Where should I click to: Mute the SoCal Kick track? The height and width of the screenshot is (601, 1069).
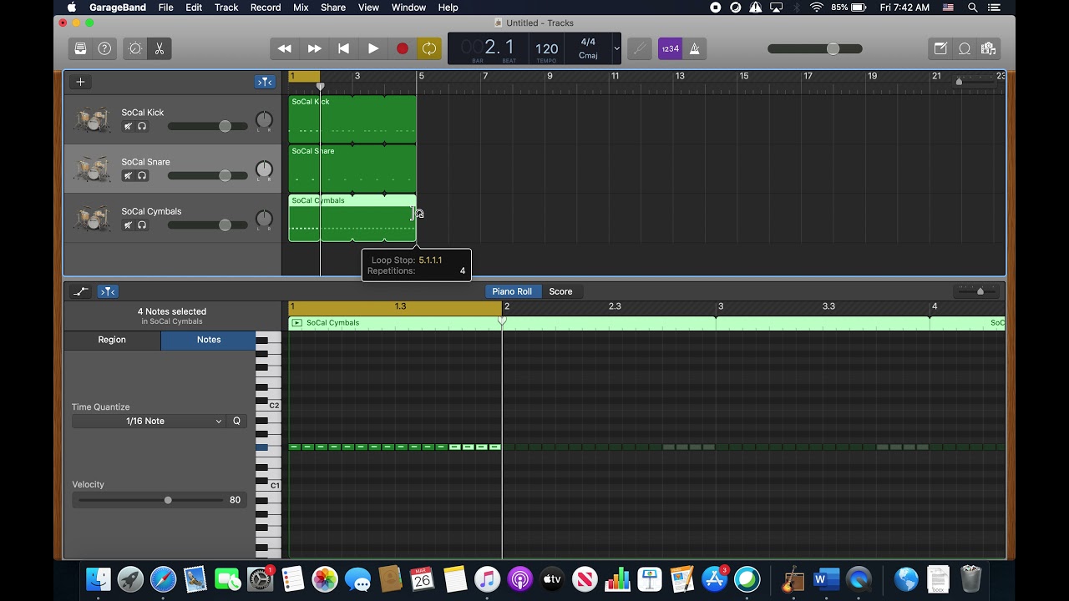(128, 127)
